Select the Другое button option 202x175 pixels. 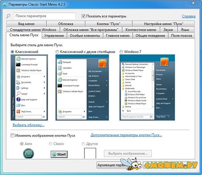83,144
